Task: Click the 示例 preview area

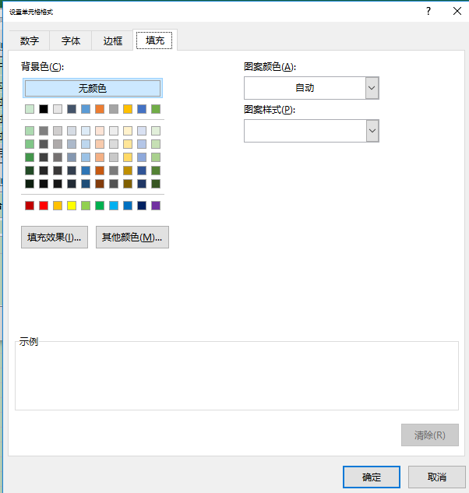Action: point(237,375)
